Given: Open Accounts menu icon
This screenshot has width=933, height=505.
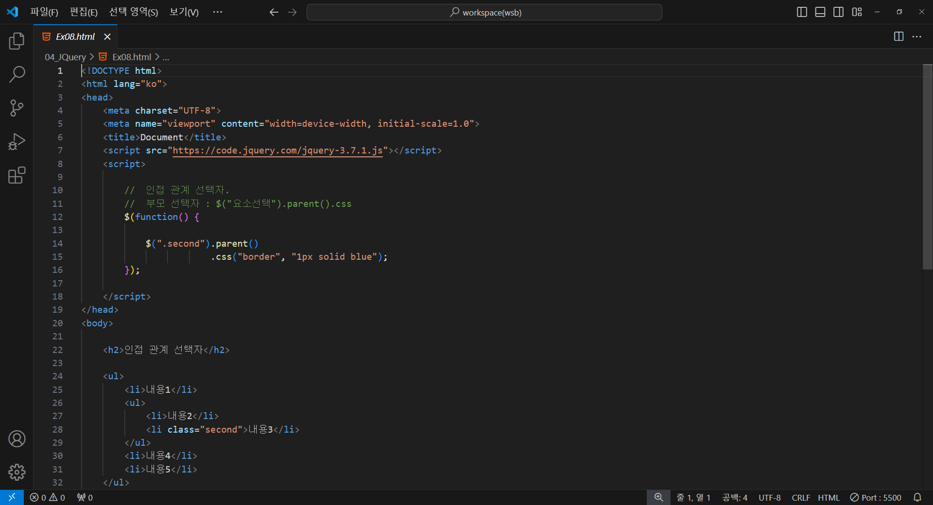Looking at the screenshot, I should point(17,439).
